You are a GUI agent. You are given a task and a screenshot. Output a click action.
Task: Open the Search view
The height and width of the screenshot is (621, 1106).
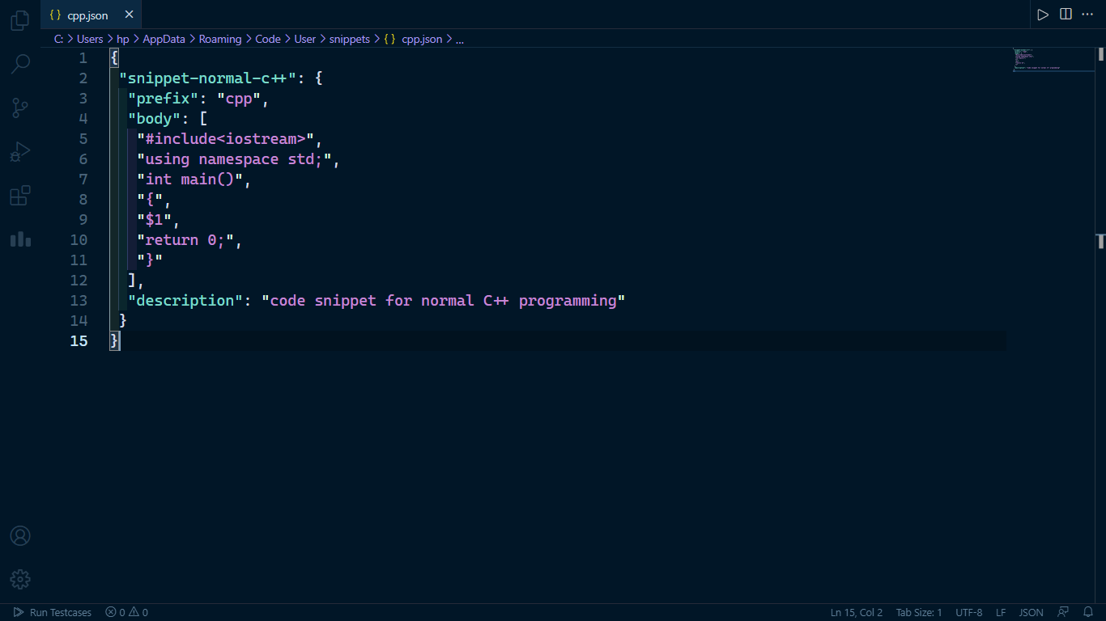coord(20,63)
